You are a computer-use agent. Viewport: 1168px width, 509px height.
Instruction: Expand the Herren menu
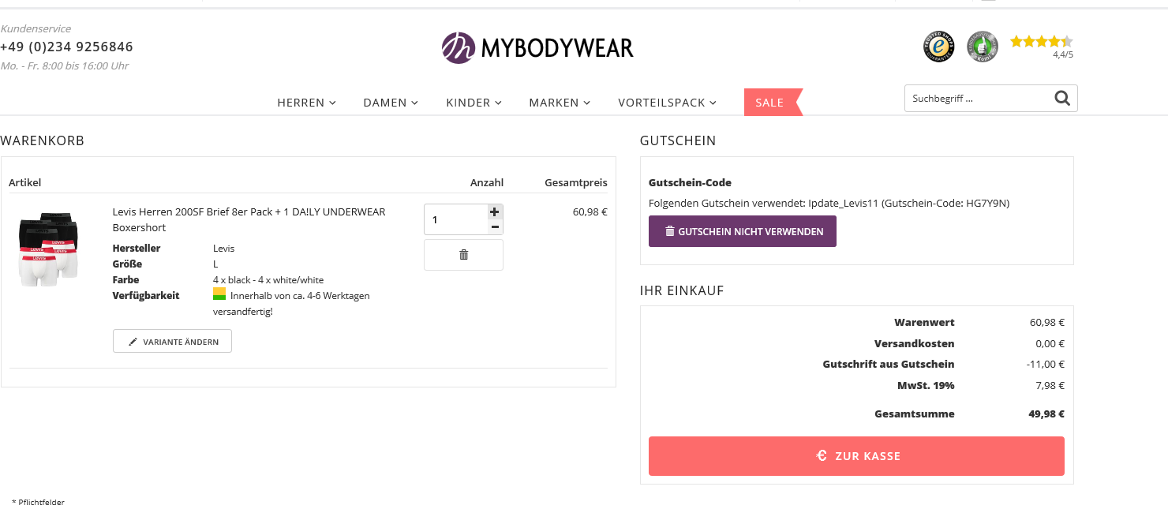(306, 103)
